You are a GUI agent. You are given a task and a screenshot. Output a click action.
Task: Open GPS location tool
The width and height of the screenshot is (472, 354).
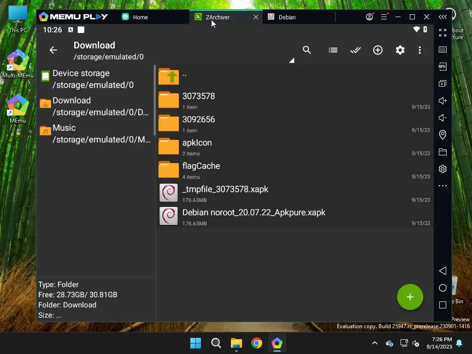tap(442, 135)
